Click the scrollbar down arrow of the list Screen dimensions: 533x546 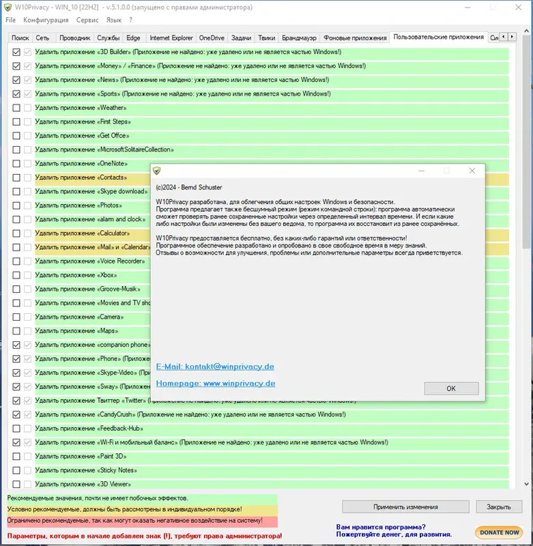(x=526, y=484)
